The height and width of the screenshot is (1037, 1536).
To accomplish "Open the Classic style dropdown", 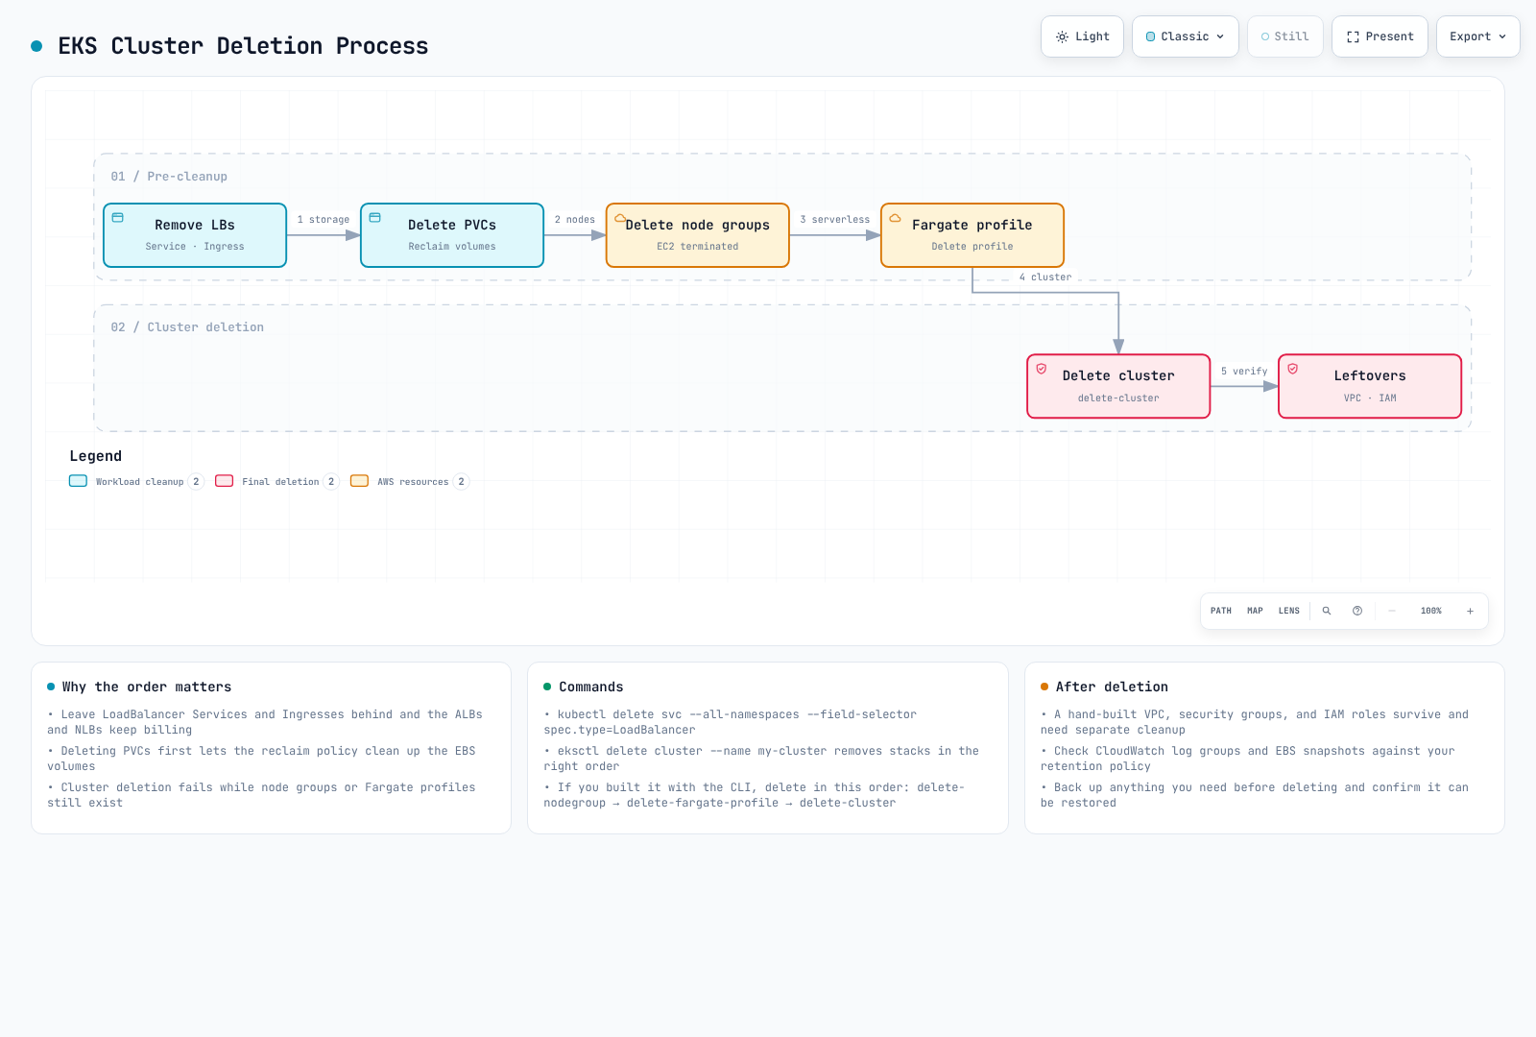I will (1186, 36).
